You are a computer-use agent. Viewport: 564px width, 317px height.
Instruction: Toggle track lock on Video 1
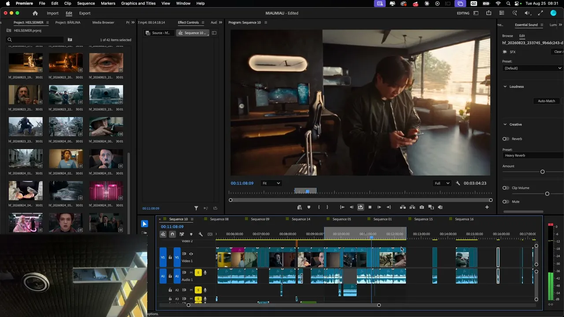coord(170,258)
